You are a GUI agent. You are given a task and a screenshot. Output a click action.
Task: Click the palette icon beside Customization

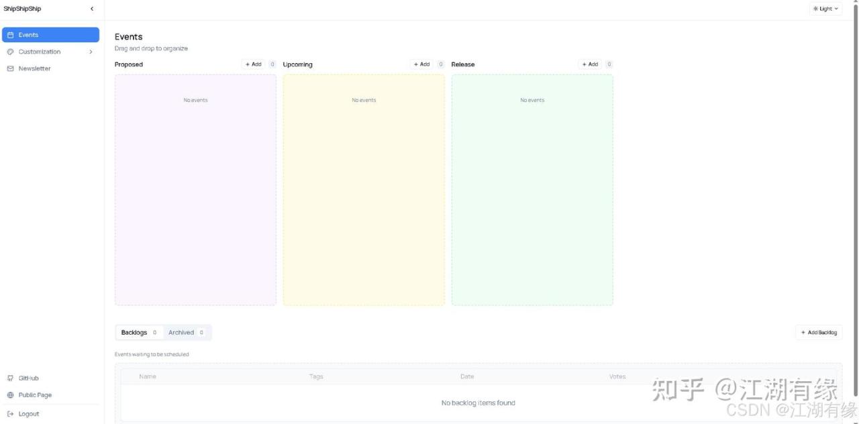point(10,52)
